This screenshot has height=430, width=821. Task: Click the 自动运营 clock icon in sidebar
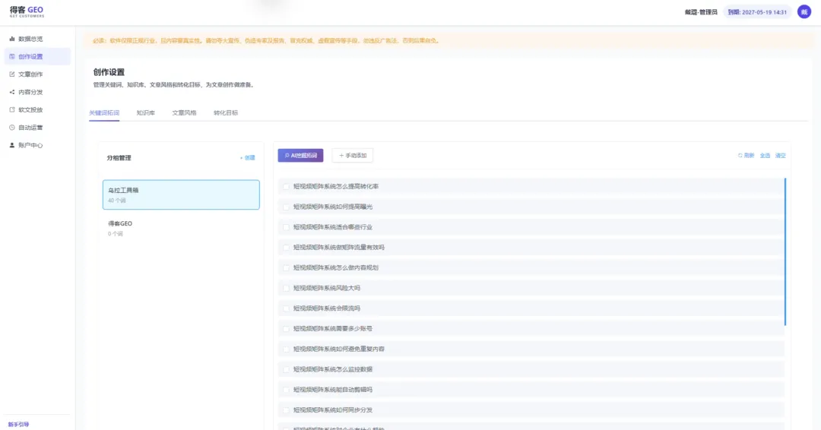point(12,128)
